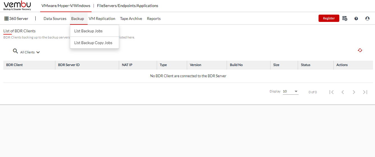Screen dimensions: 375x157
Task: Open the Backup menu
Action: (78, 19)
